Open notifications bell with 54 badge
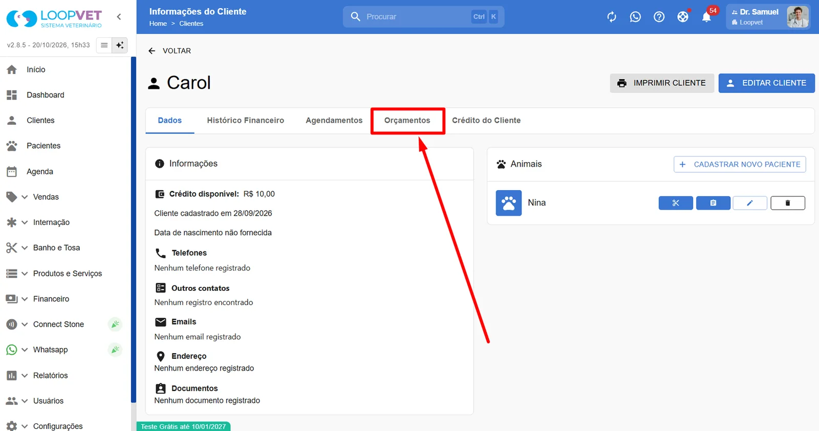The width and height of the screenshot is (819, 431). [x=707, y=17]
